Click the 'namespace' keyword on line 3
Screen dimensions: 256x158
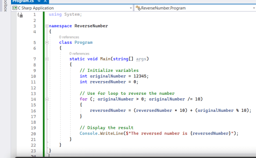(x=60, y=26)
